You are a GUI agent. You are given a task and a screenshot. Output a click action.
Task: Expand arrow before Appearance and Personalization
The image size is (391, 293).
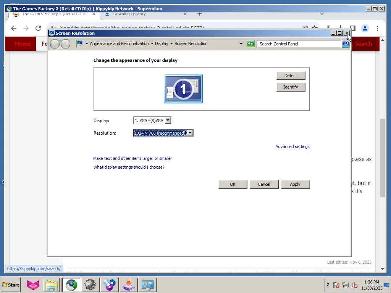pyautogui.click(x=87, y=43)
